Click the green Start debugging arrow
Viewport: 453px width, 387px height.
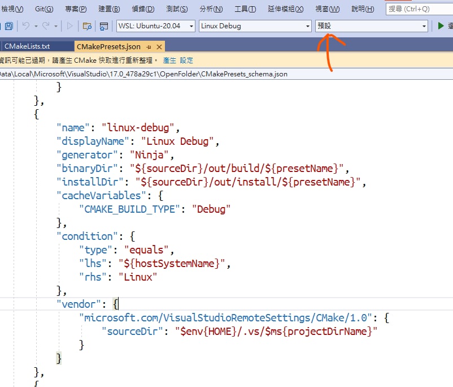point(441,26)
